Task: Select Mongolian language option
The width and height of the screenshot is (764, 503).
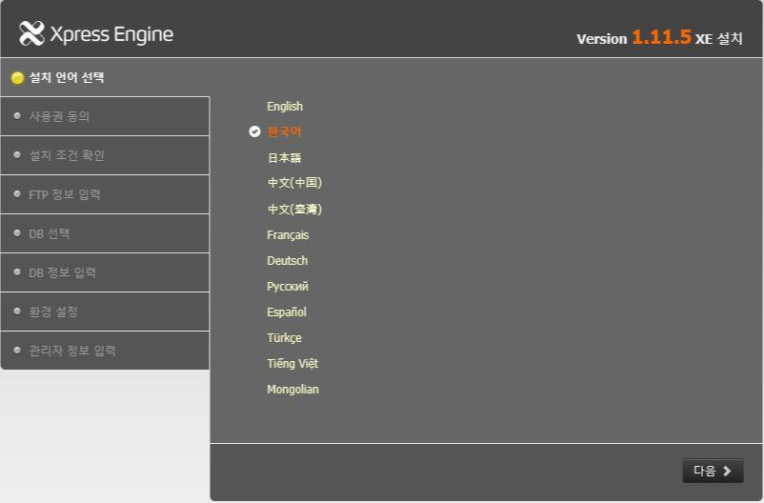Action: [292, 390]
